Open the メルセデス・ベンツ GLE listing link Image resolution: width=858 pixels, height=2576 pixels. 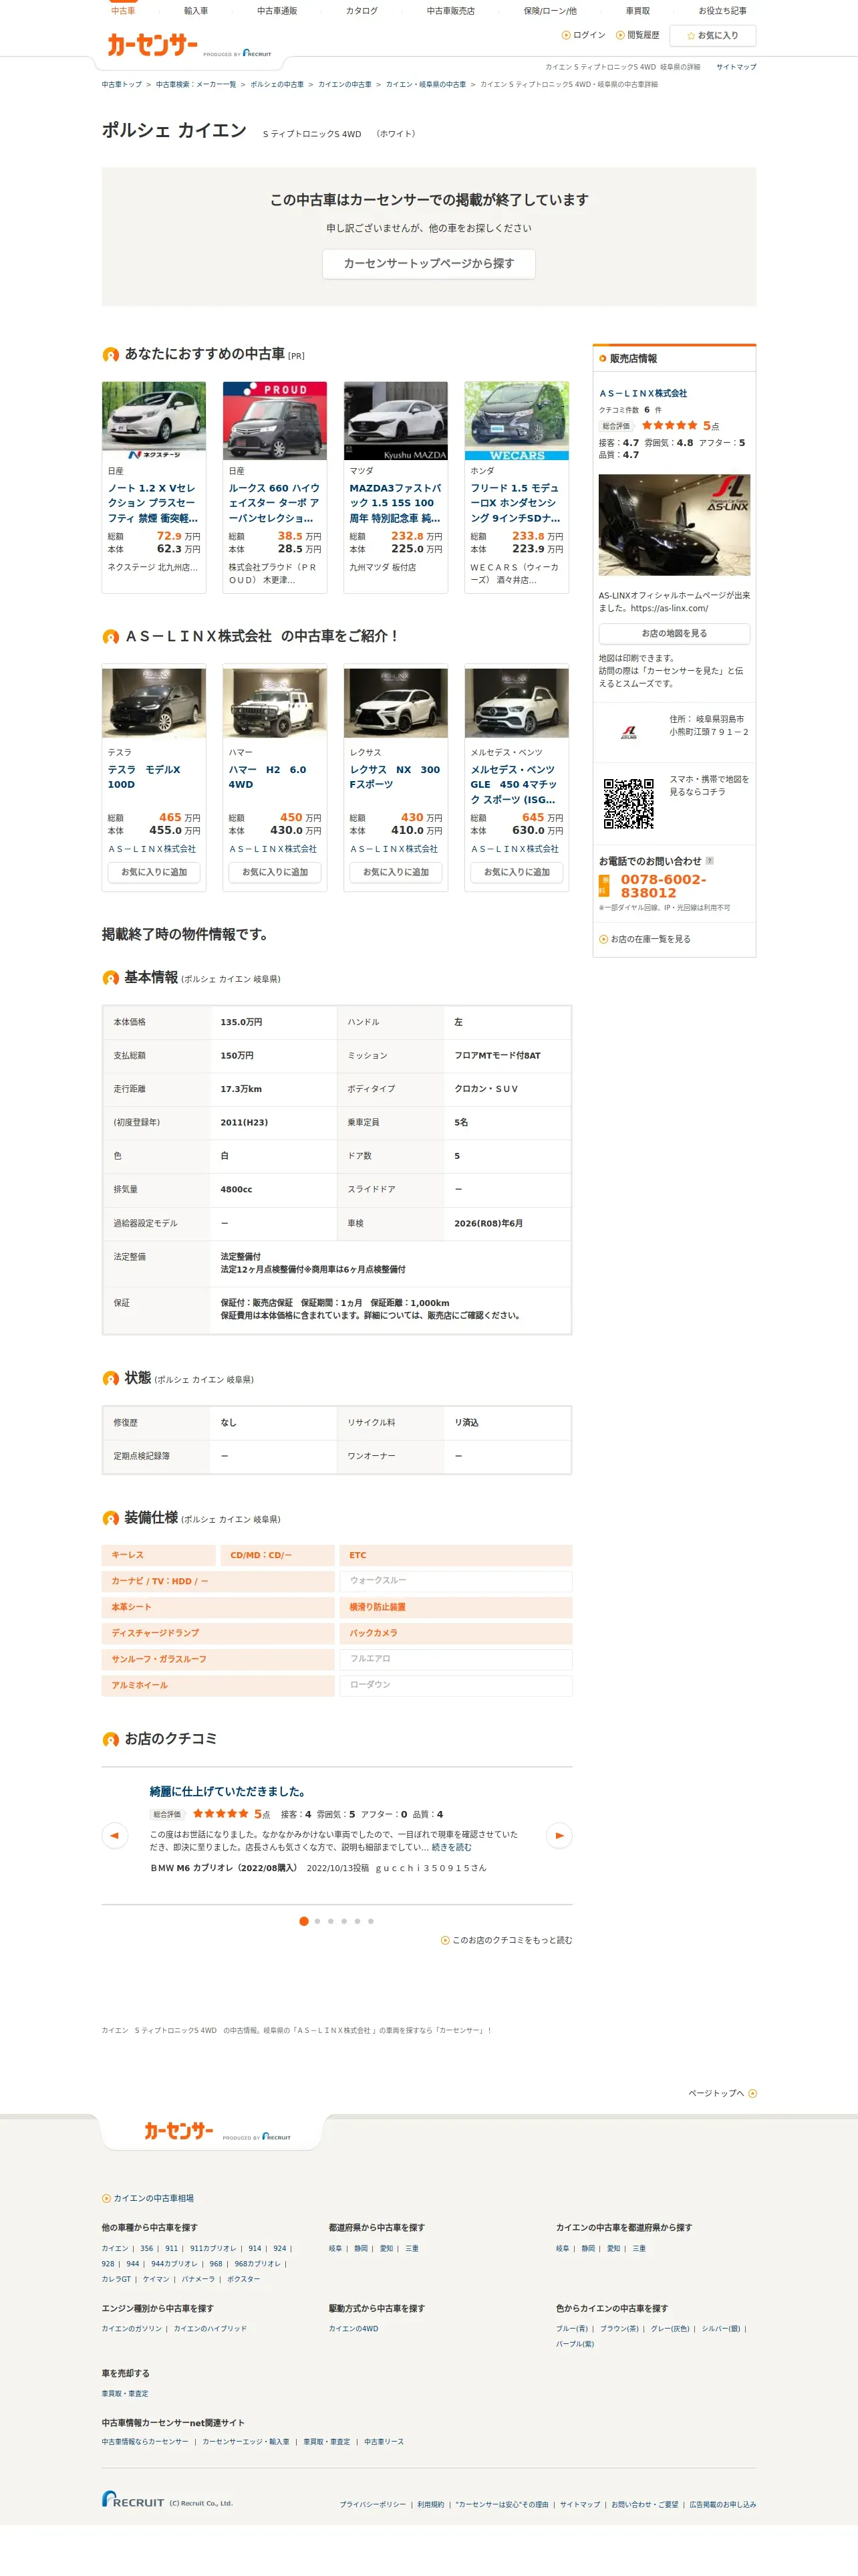515,784
